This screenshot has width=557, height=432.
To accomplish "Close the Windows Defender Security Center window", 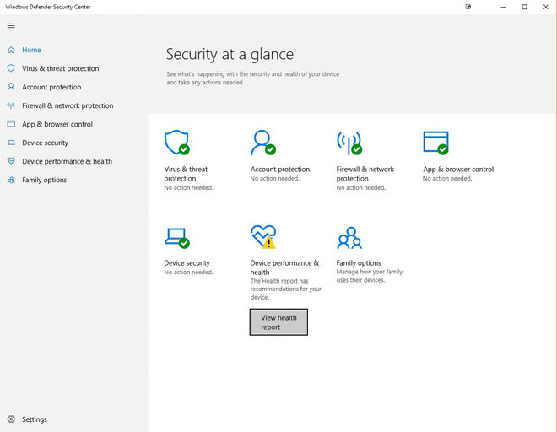I will coord(546,7).
